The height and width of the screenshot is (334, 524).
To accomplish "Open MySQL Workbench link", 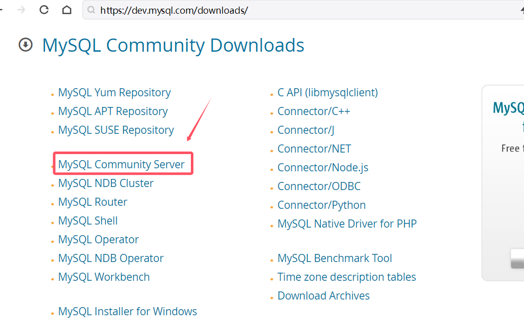I will click(x=104, y=277).
